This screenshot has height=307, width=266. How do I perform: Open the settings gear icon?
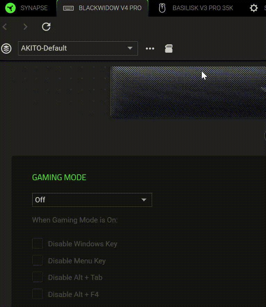click(253, 8)
